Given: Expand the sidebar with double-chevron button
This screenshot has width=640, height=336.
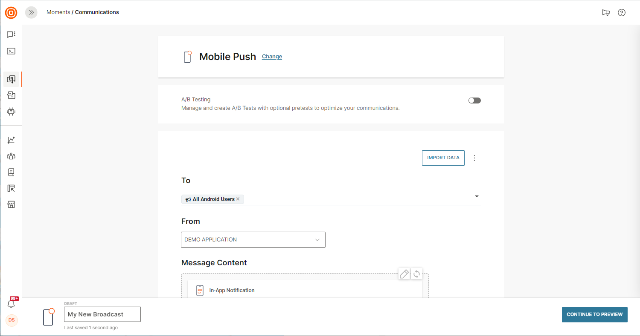Looking at the screenshot, I should point(31,12).
